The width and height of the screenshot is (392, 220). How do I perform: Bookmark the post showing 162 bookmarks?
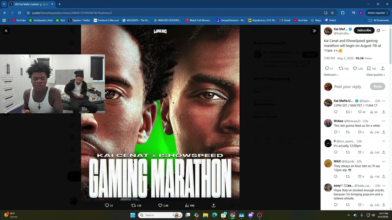(372, 68)
